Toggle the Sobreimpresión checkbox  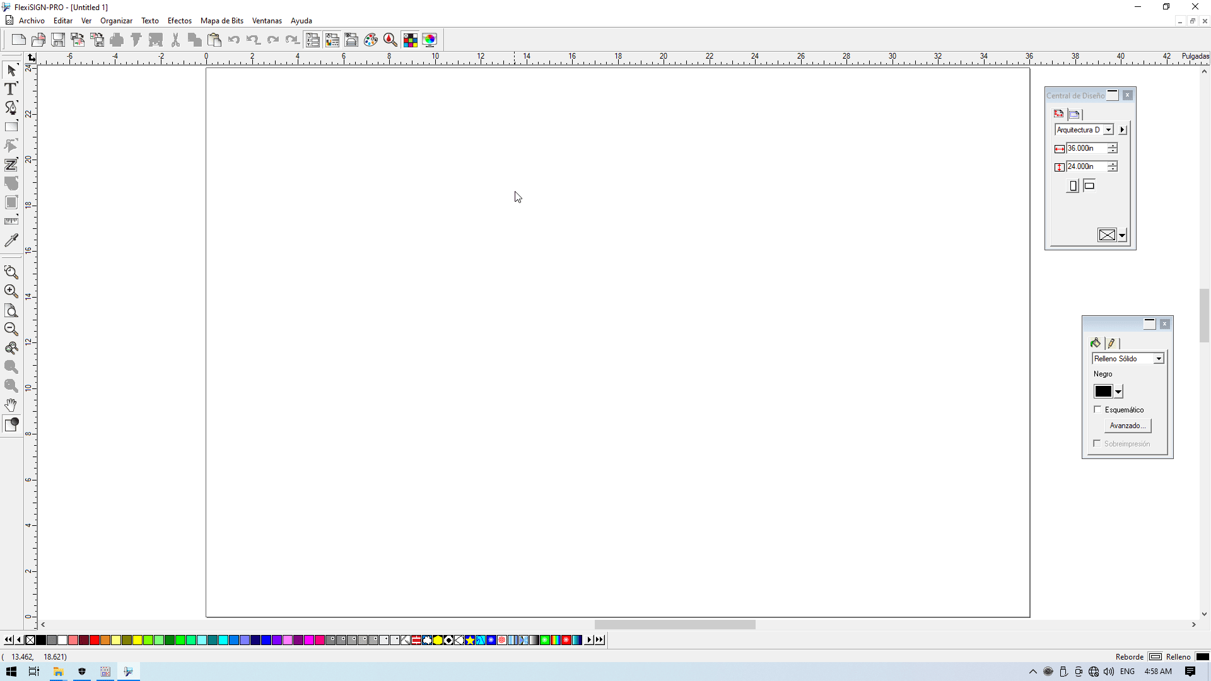(x=1097, y=444)
